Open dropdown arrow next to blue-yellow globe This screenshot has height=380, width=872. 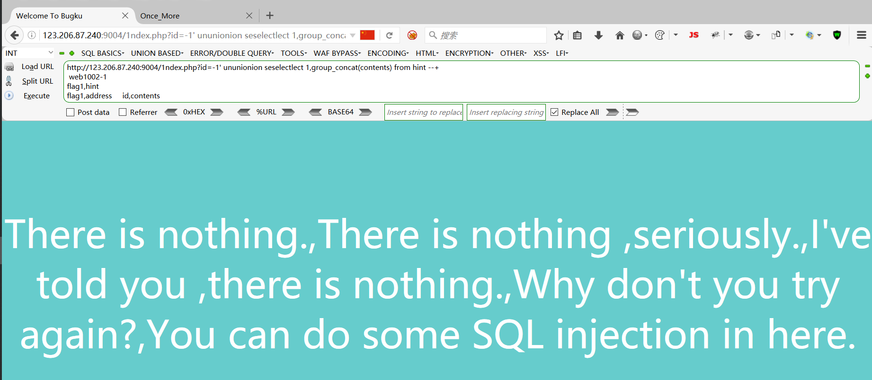tap(819, 35)
